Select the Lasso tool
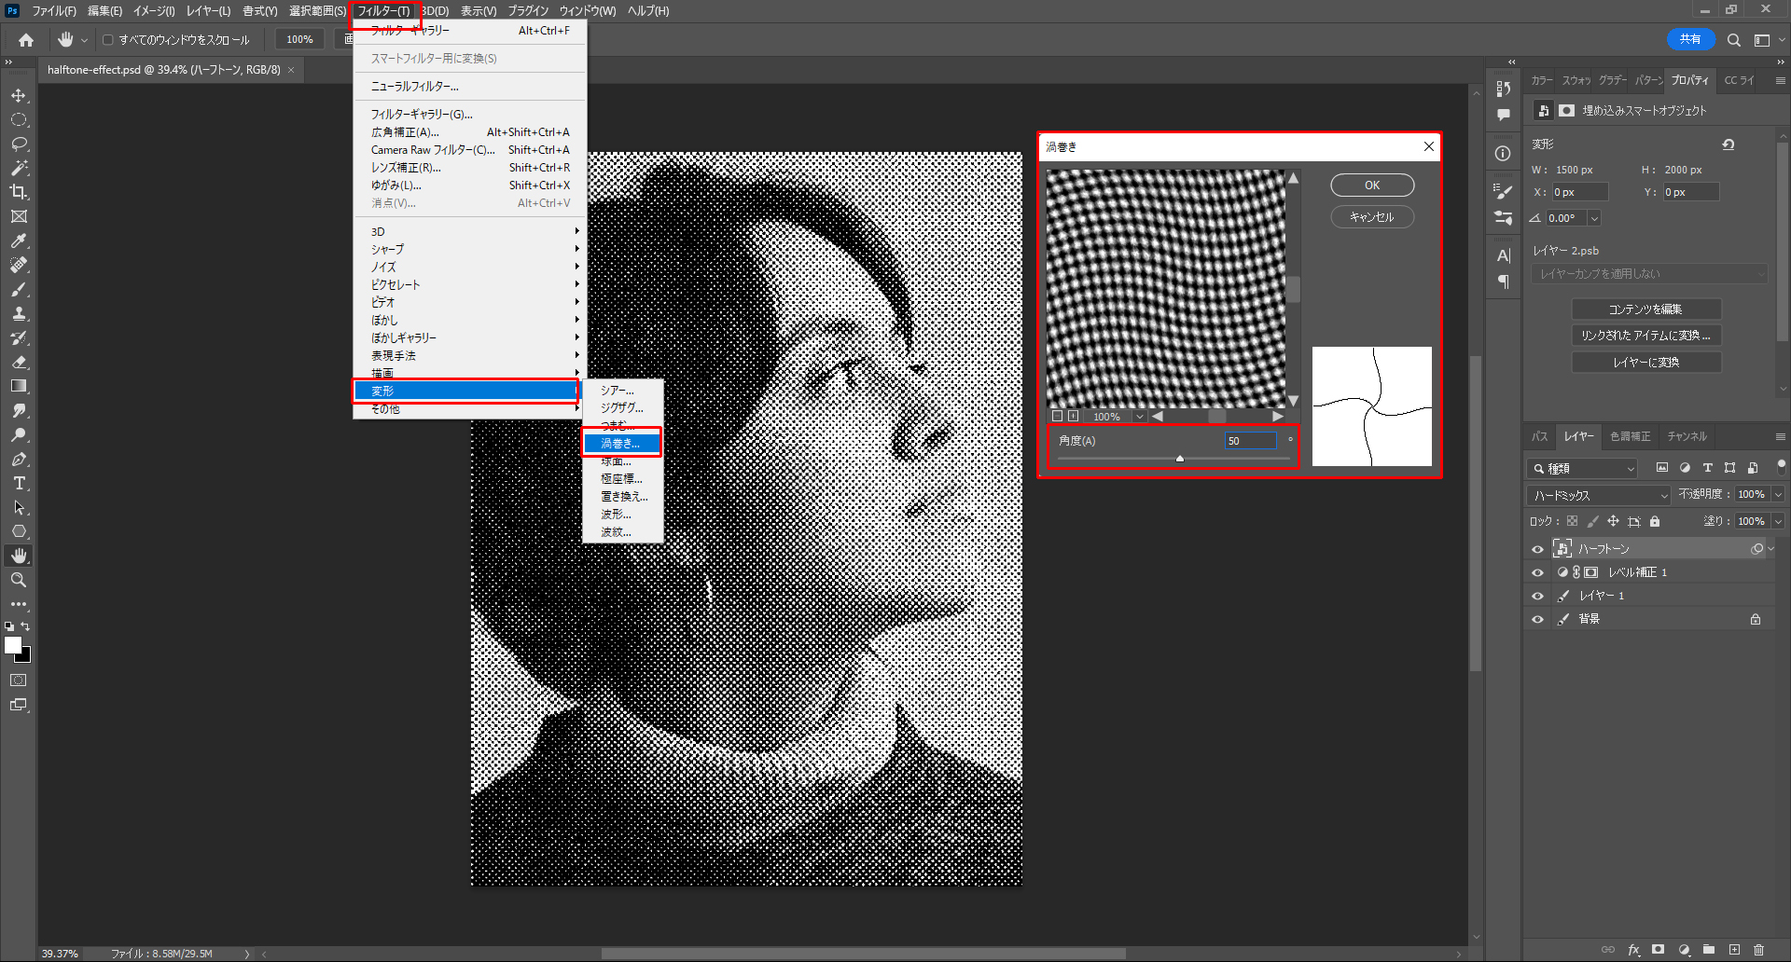 [19, 144]
